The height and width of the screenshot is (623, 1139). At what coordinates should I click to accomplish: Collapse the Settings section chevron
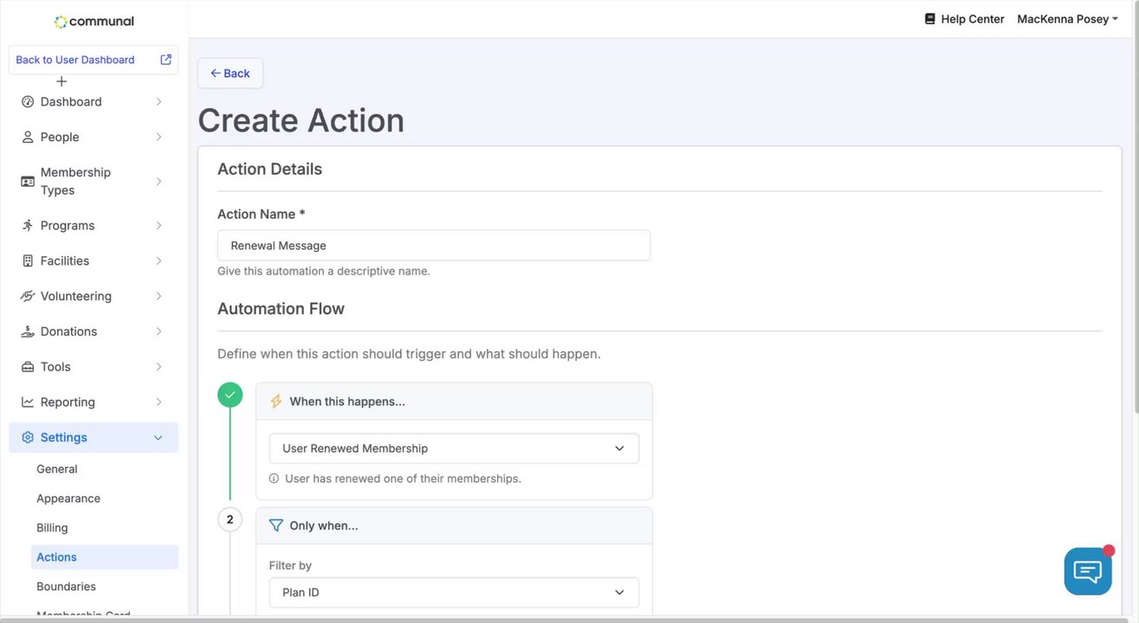(159, 438)
